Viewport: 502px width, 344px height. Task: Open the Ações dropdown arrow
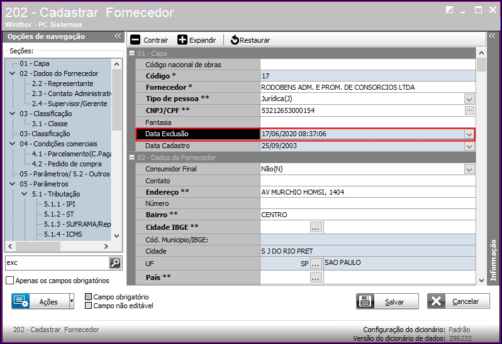[x=72, y=301]
